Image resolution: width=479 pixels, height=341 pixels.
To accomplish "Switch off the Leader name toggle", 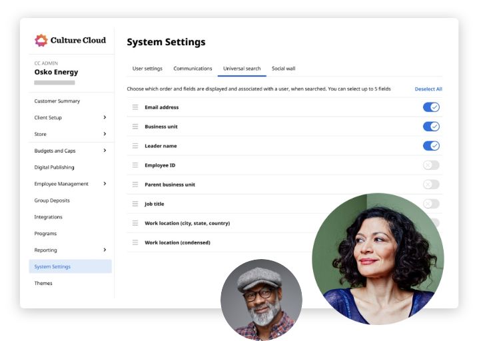I will click(x=431, y=146).
